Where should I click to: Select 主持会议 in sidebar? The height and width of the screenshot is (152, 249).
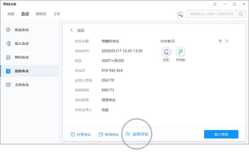click(x=30, y=85)
